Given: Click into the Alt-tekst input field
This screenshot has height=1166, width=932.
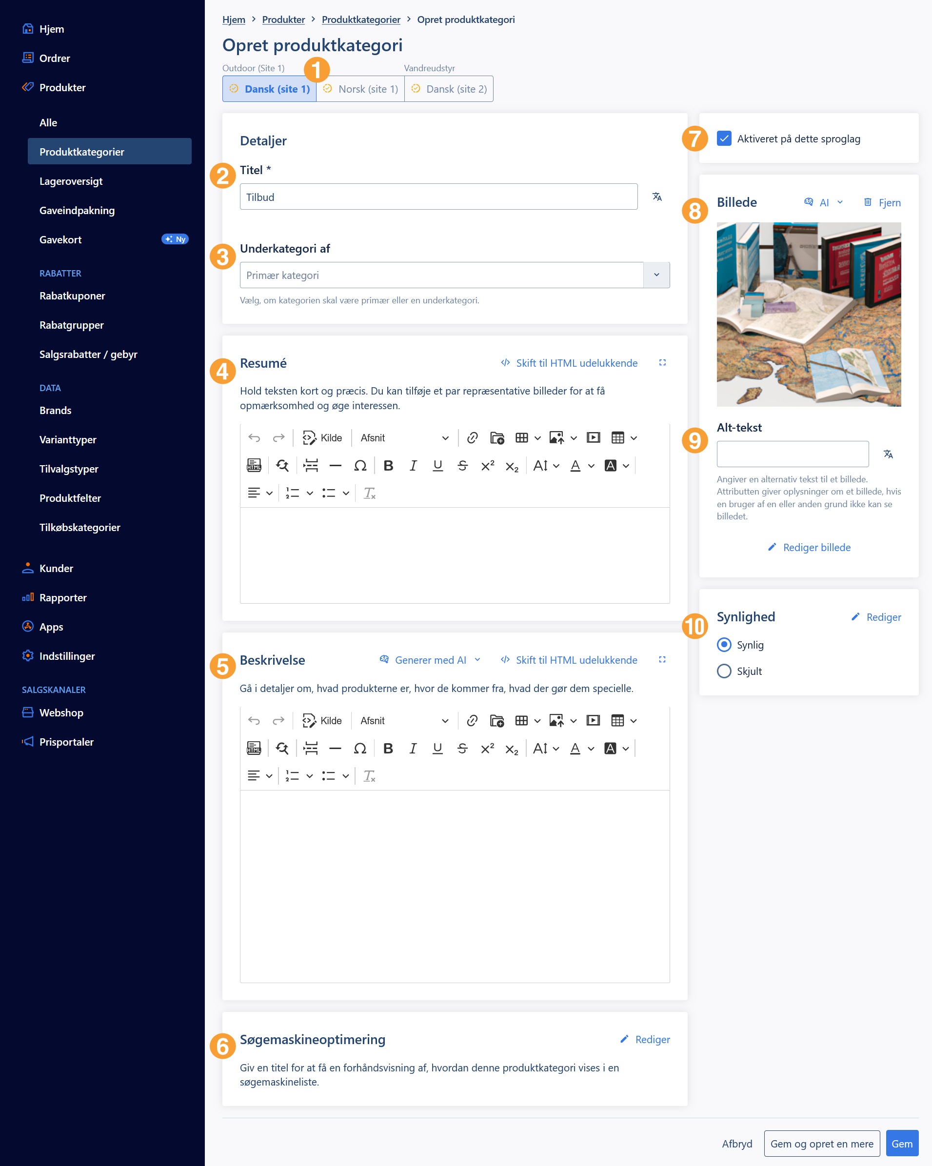Looking at the screenshot, I should point(793,455).
